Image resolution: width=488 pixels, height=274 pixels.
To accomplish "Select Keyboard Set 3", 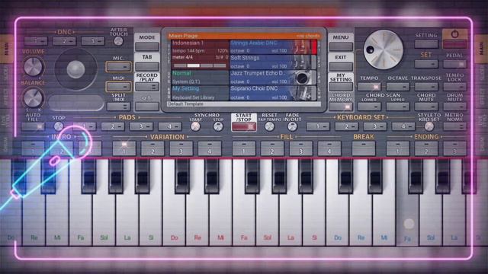I will tap(374, 126).
